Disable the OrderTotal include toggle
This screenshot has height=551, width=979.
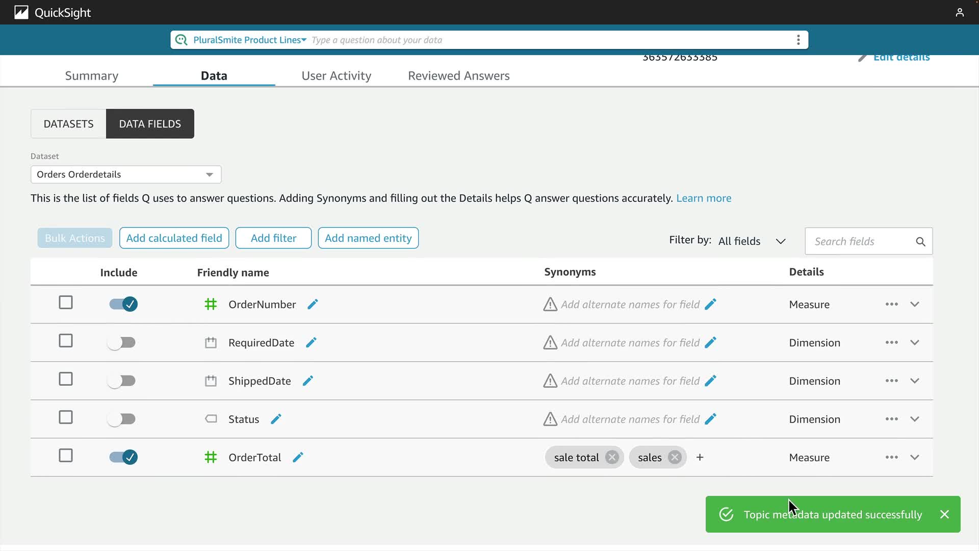coord(123,457)
